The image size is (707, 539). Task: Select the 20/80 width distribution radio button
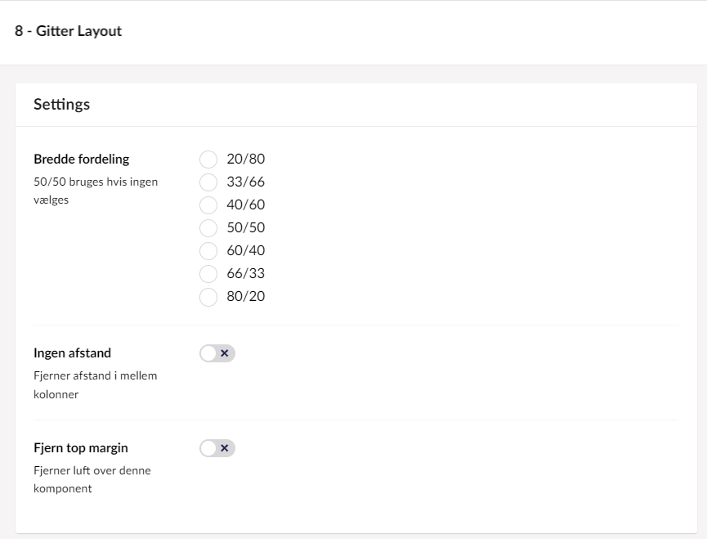(208, 159)
